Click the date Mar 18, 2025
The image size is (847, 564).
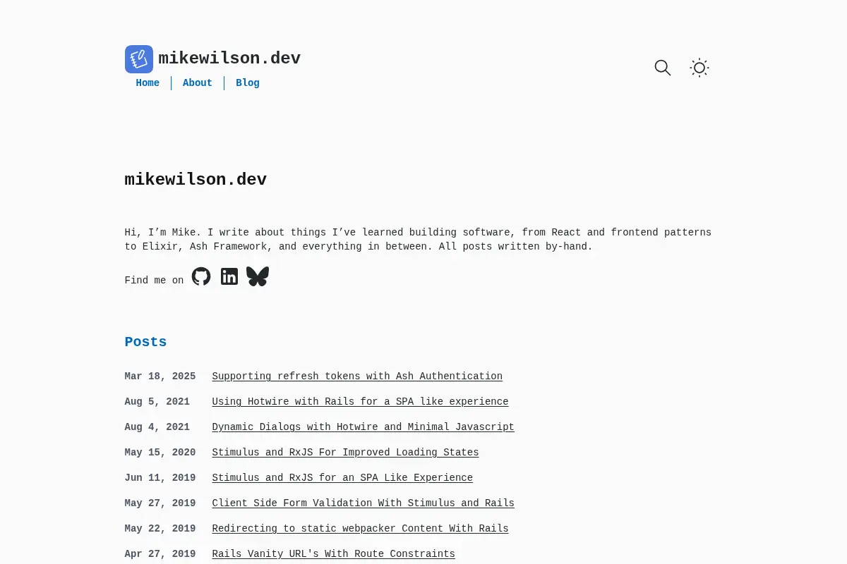pos(160,376)
